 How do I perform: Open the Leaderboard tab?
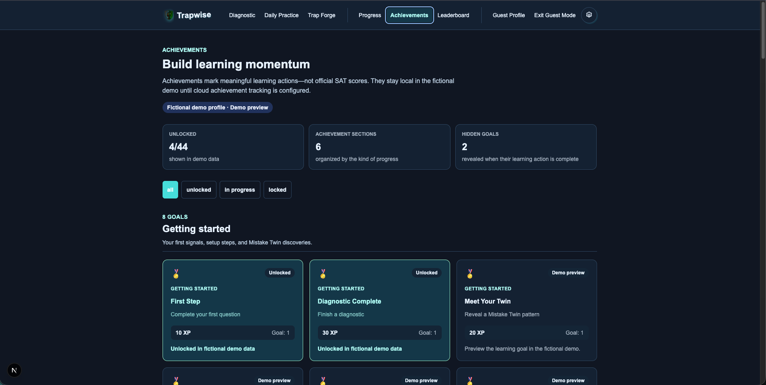pyautogui.click(x=453, y=15)
